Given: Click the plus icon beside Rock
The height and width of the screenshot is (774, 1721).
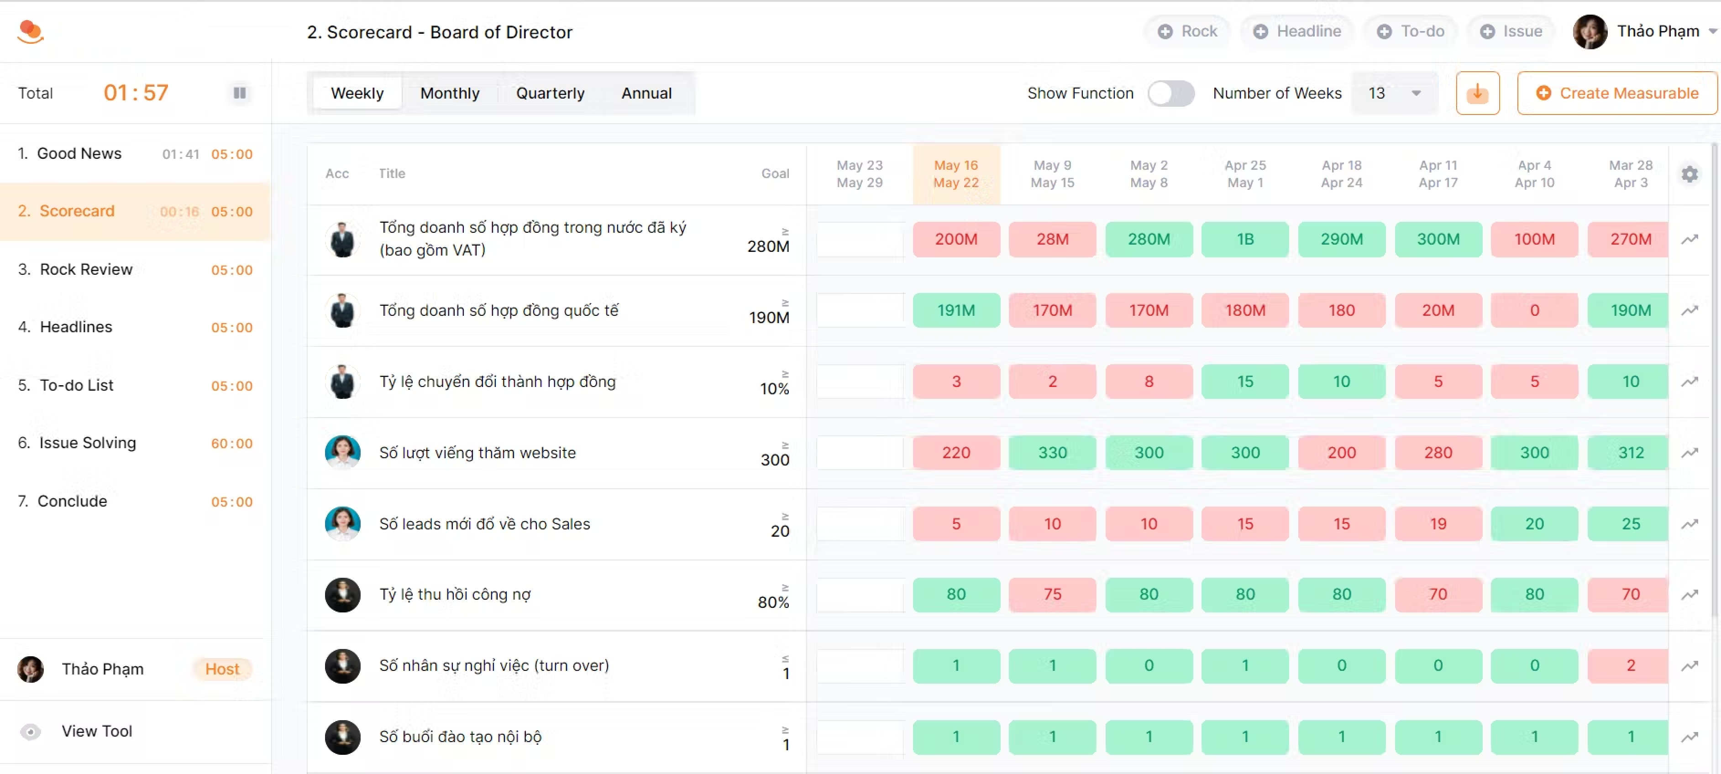Looking at the screenshot, I should pos(1165,31).
